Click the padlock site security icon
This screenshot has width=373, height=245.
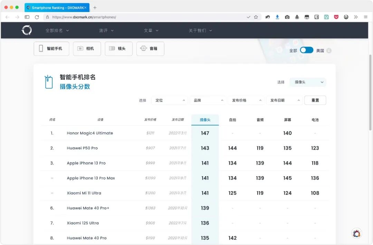47,17
